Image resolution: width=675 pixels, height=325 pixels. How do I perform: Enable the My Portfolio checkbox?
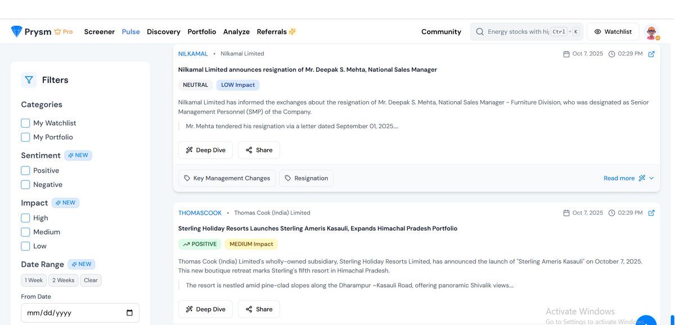(25, 137)
